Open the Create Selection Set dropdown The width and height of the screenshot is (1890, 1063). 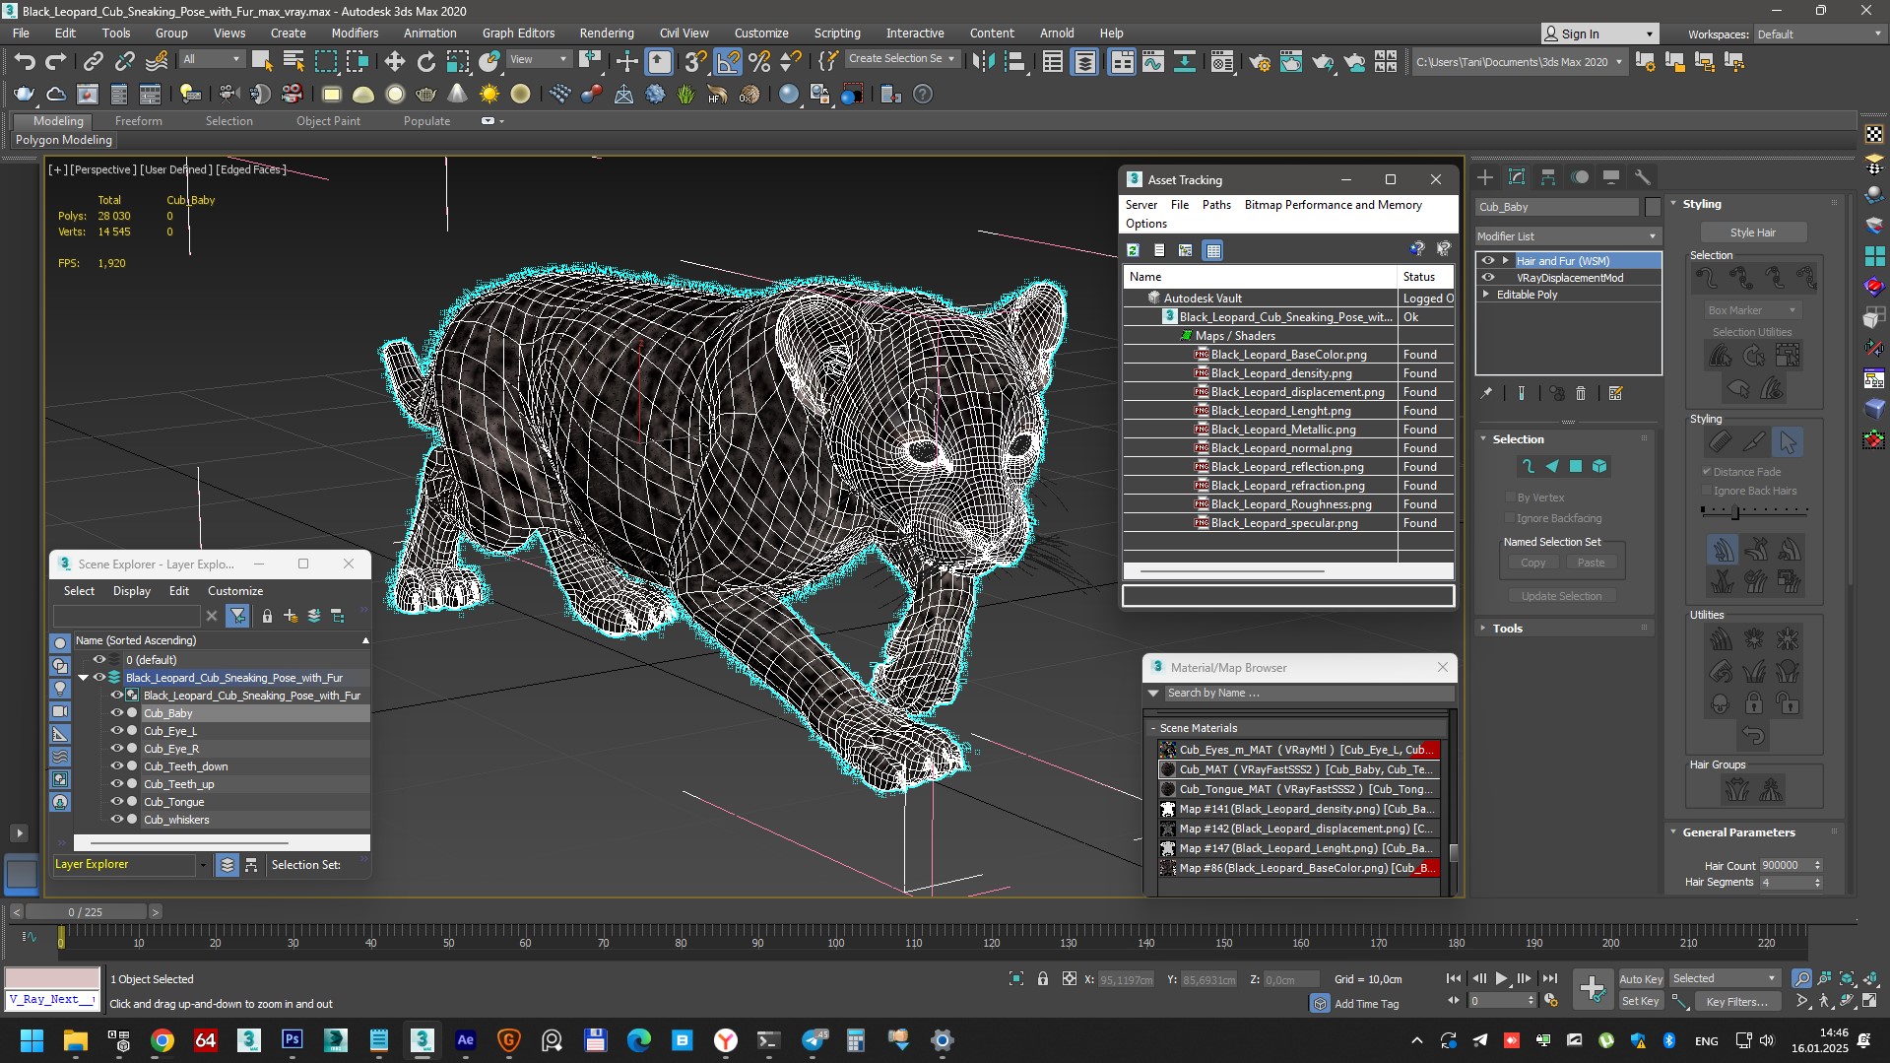pos(901,59)
